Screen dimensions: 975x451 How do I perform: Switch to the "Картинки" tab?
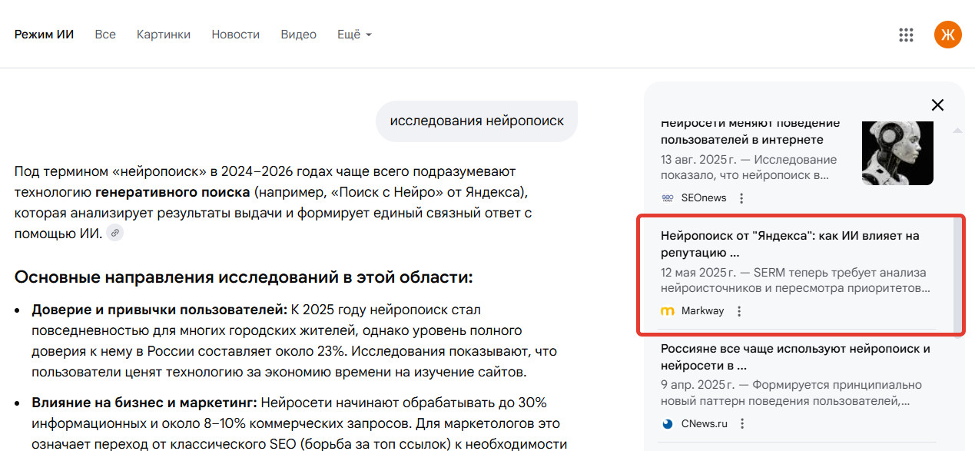click(164, 35)
